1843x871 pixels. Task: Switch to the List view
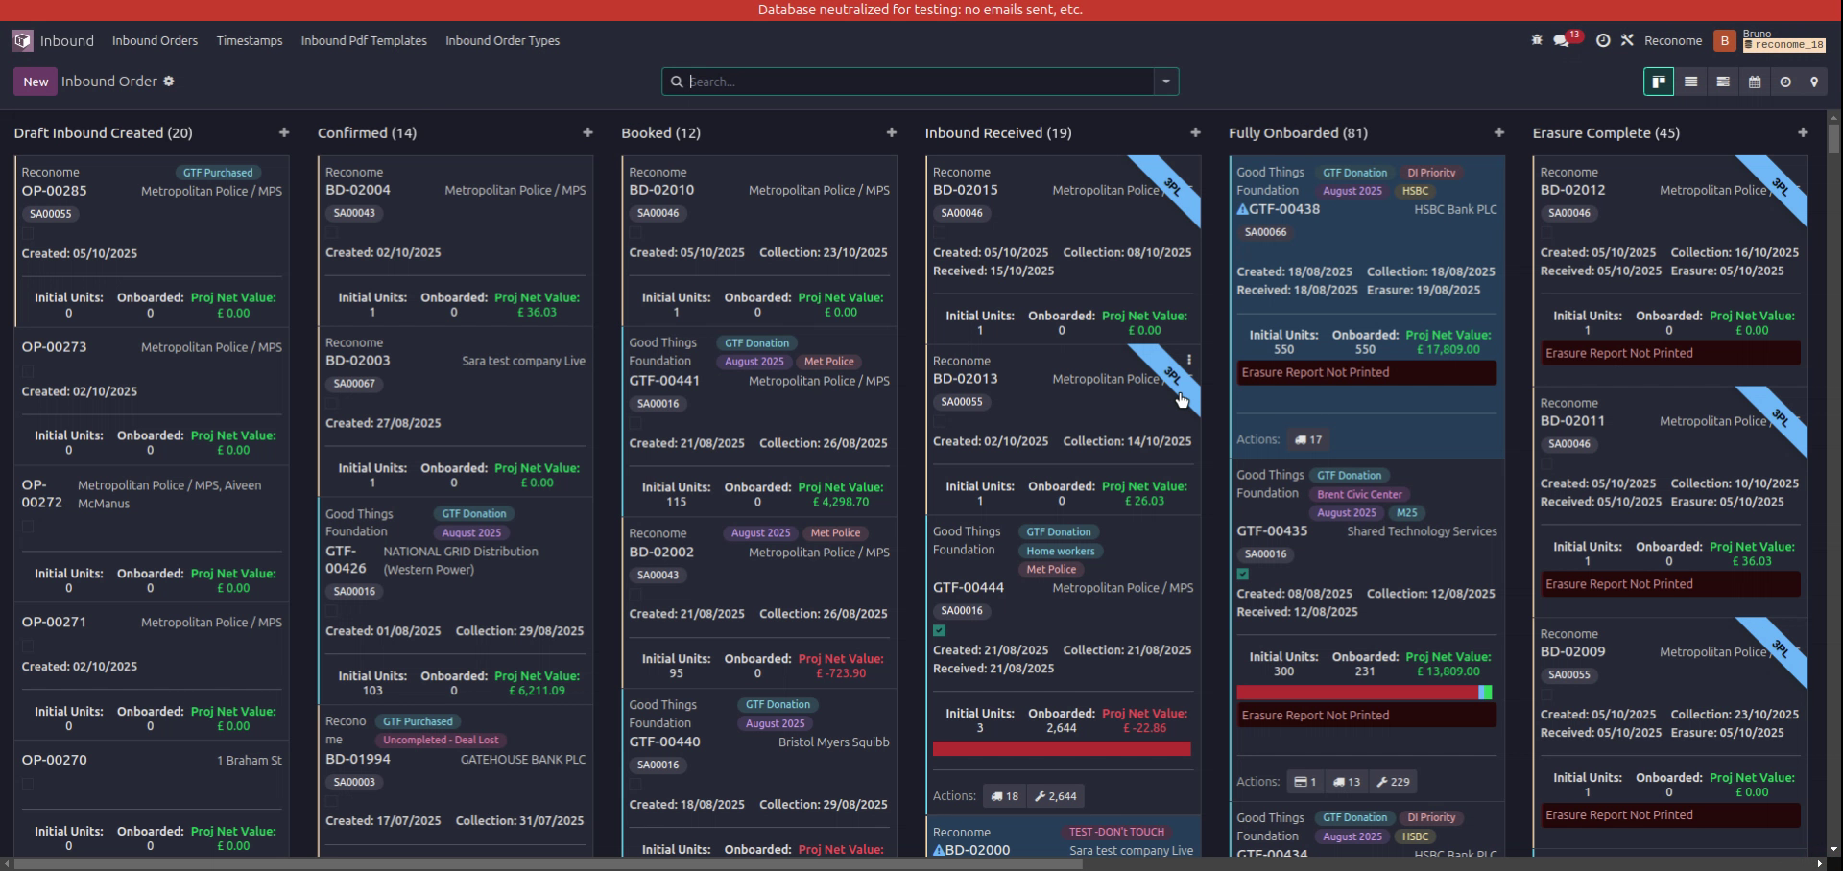(1690, 82)
